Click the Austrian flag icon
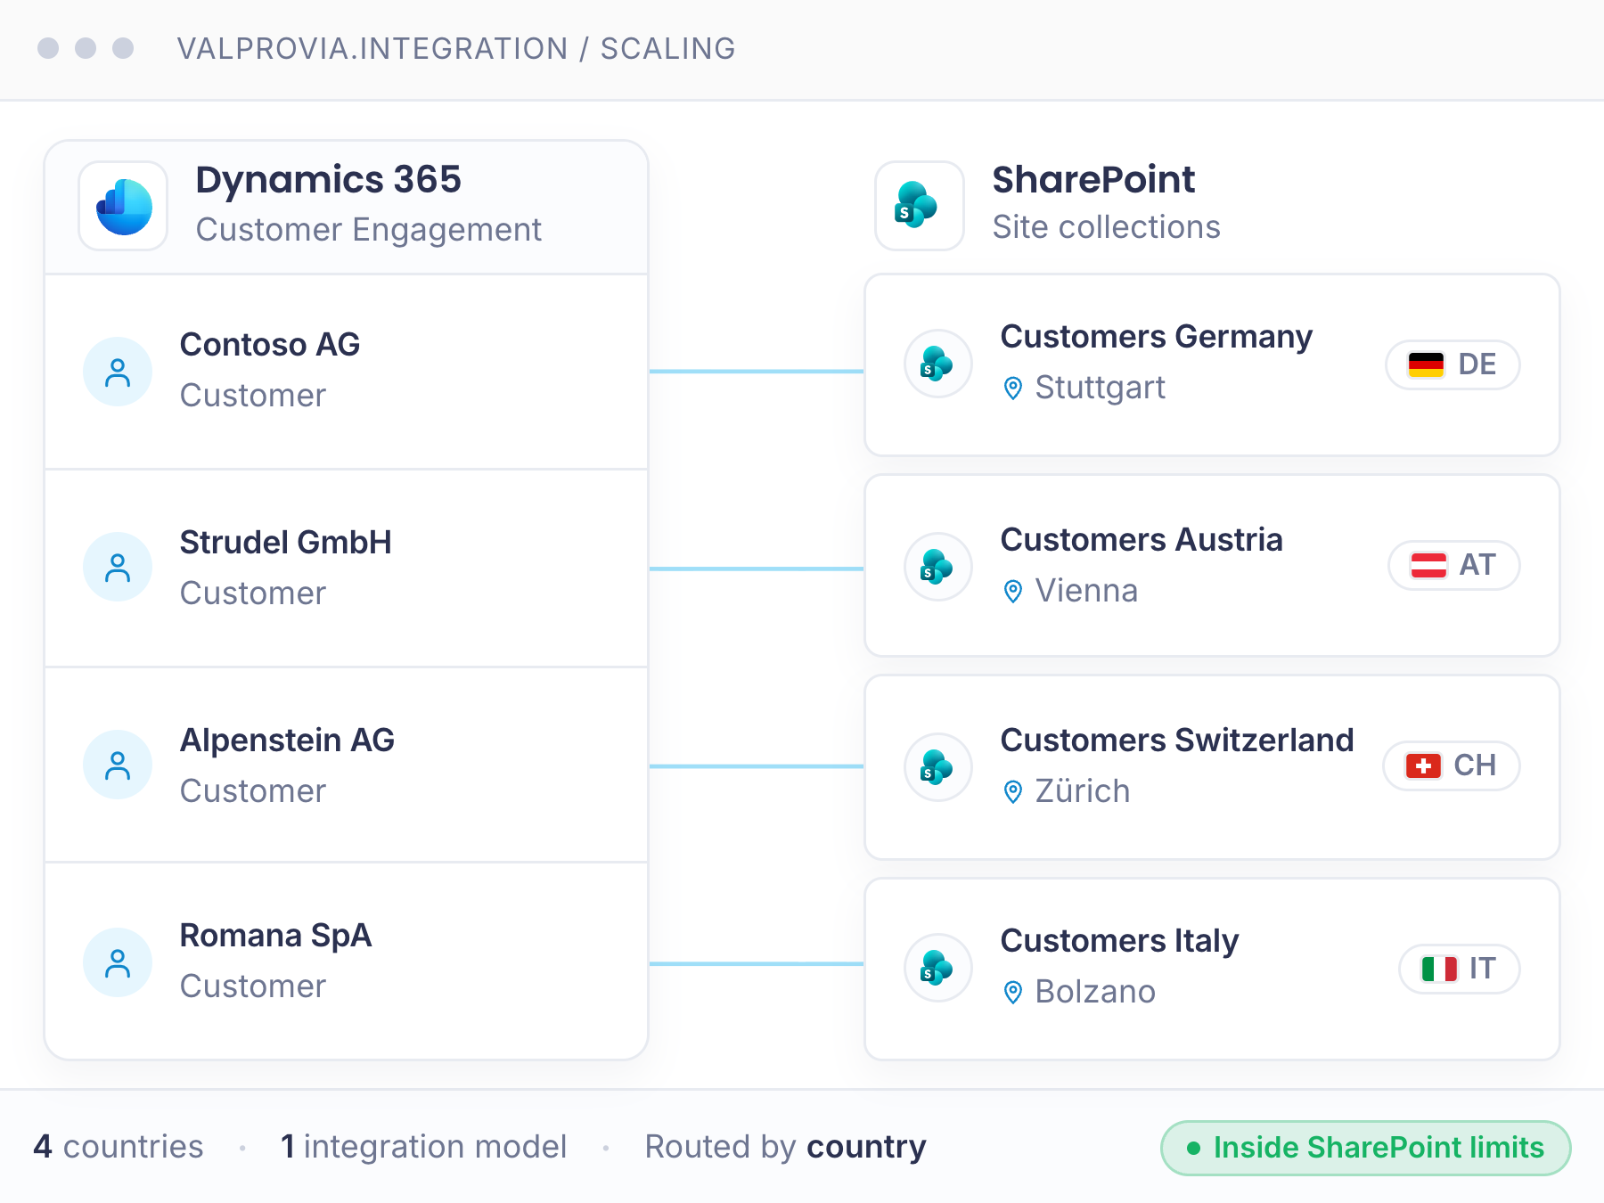The width and height of the screenshot is (1604, 1203). [x=1428, y=565]
